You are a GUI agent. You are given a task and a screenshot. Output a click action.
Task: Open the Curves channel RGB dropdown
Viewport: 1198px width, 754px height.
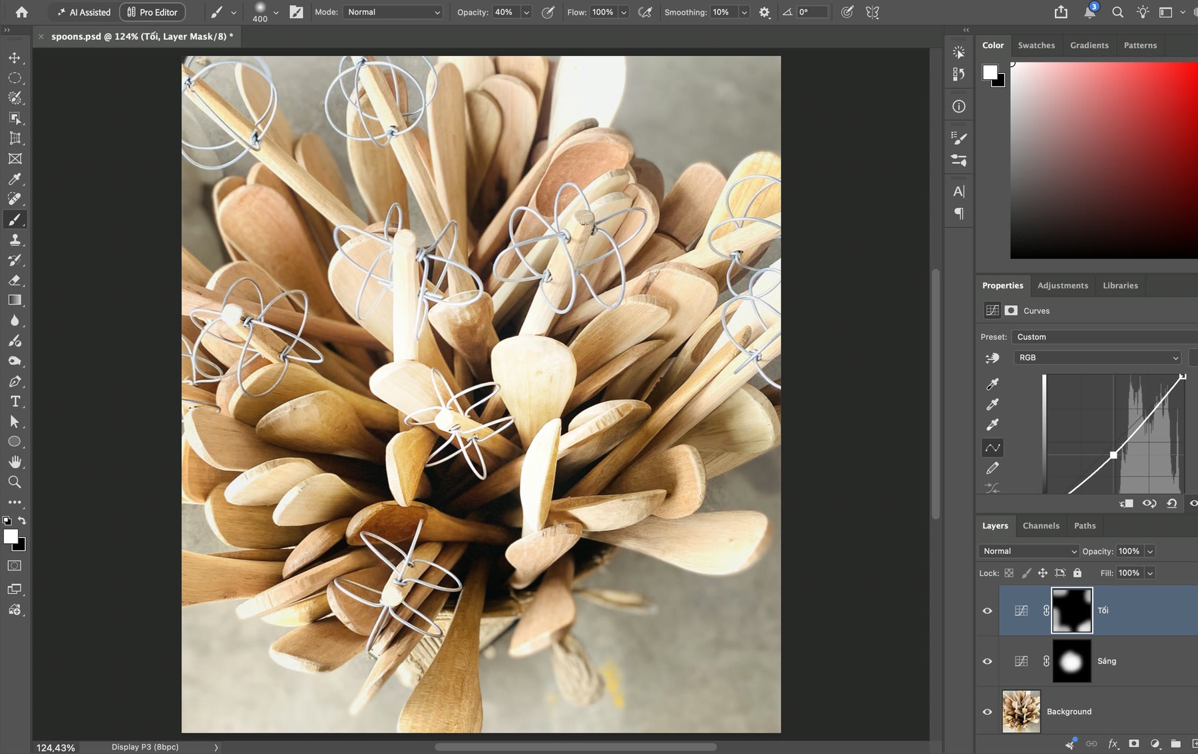(1098, 358)
